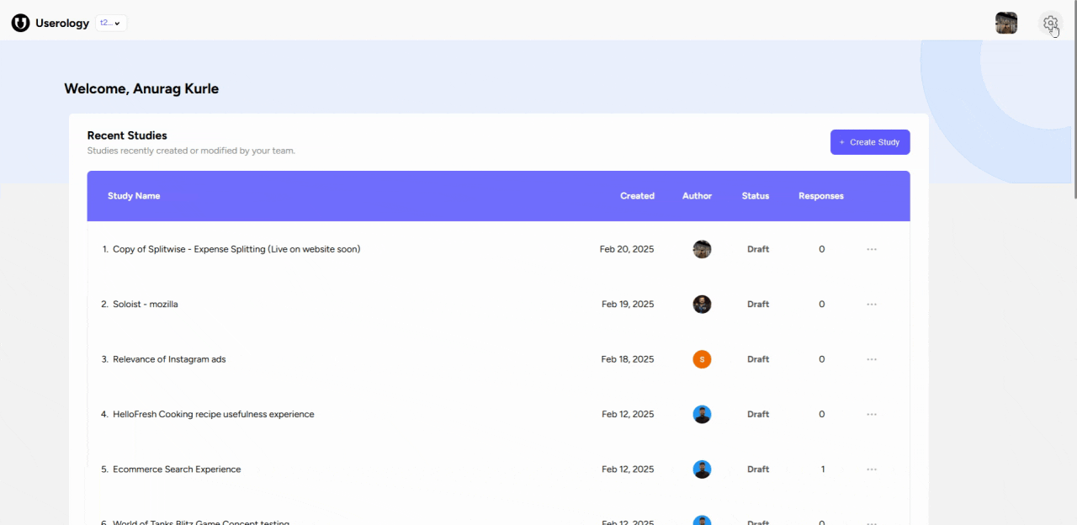Open options menu for Ecommerce Search Experience

(872, 469)
